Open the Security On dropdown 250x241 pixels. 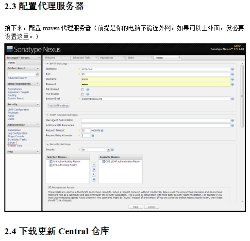(x=96, y=149)
